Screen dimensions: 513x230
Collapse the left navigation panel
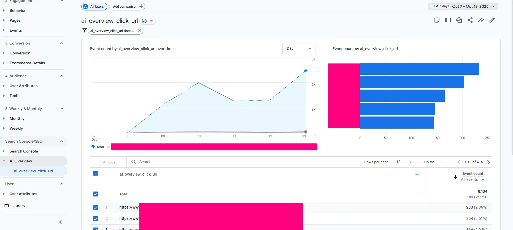(60, 222)
